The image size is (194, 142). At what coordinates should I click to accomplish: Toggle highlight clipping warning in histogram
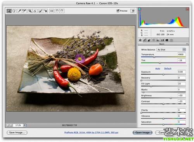point(187,9)
